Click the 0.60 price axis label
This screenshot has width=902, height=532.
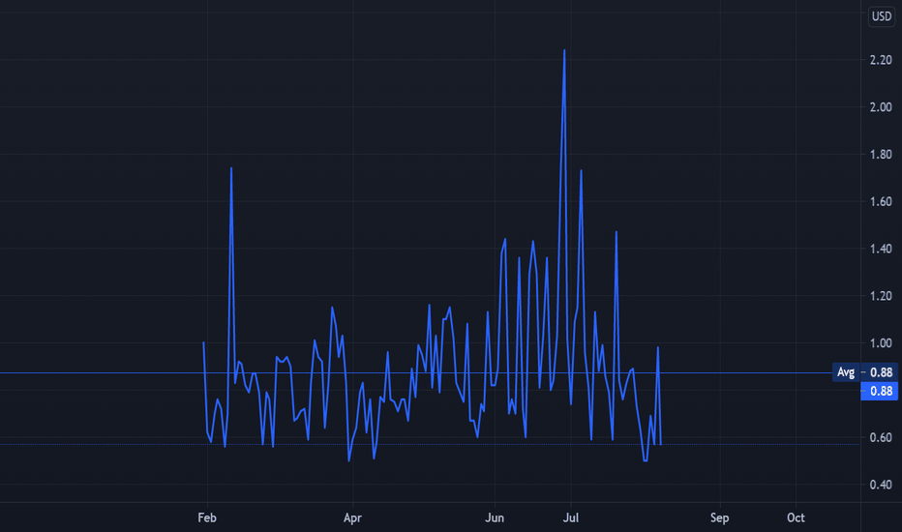pyautogui.click(x=881, y=437)
